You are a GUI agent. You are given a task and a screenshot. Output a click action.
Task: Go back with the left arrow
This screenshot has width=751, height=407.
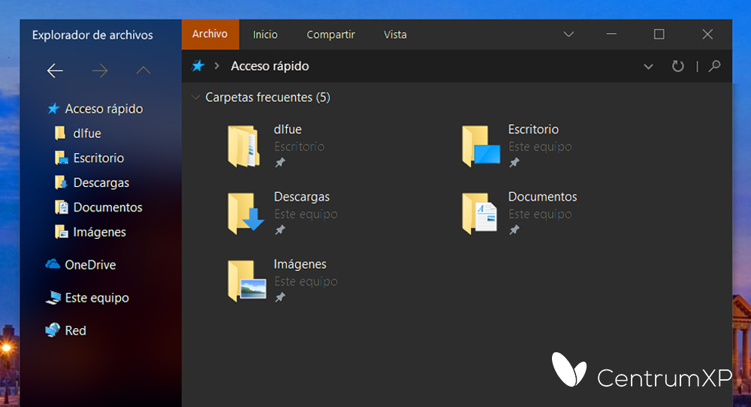point(55,71)
